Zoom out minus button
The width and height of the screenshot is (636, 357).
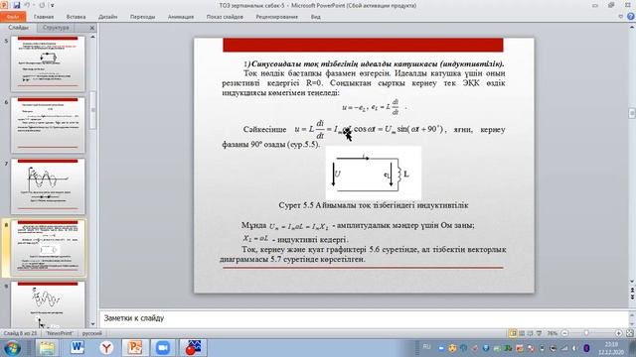point(564,333)
